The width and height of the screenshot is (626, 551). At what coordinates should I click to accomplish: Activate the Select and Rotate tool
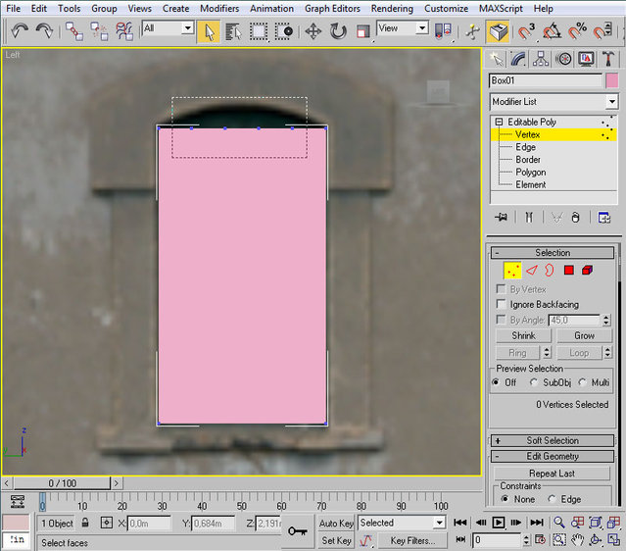pos(338,30)
